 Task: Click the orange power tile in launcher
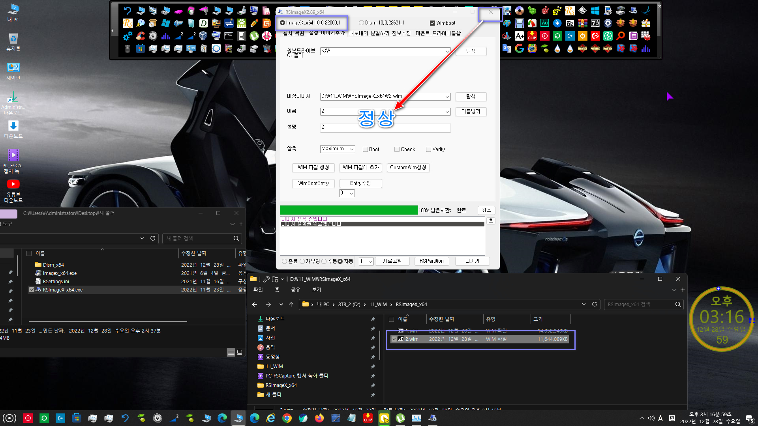(x=582, y=36)
